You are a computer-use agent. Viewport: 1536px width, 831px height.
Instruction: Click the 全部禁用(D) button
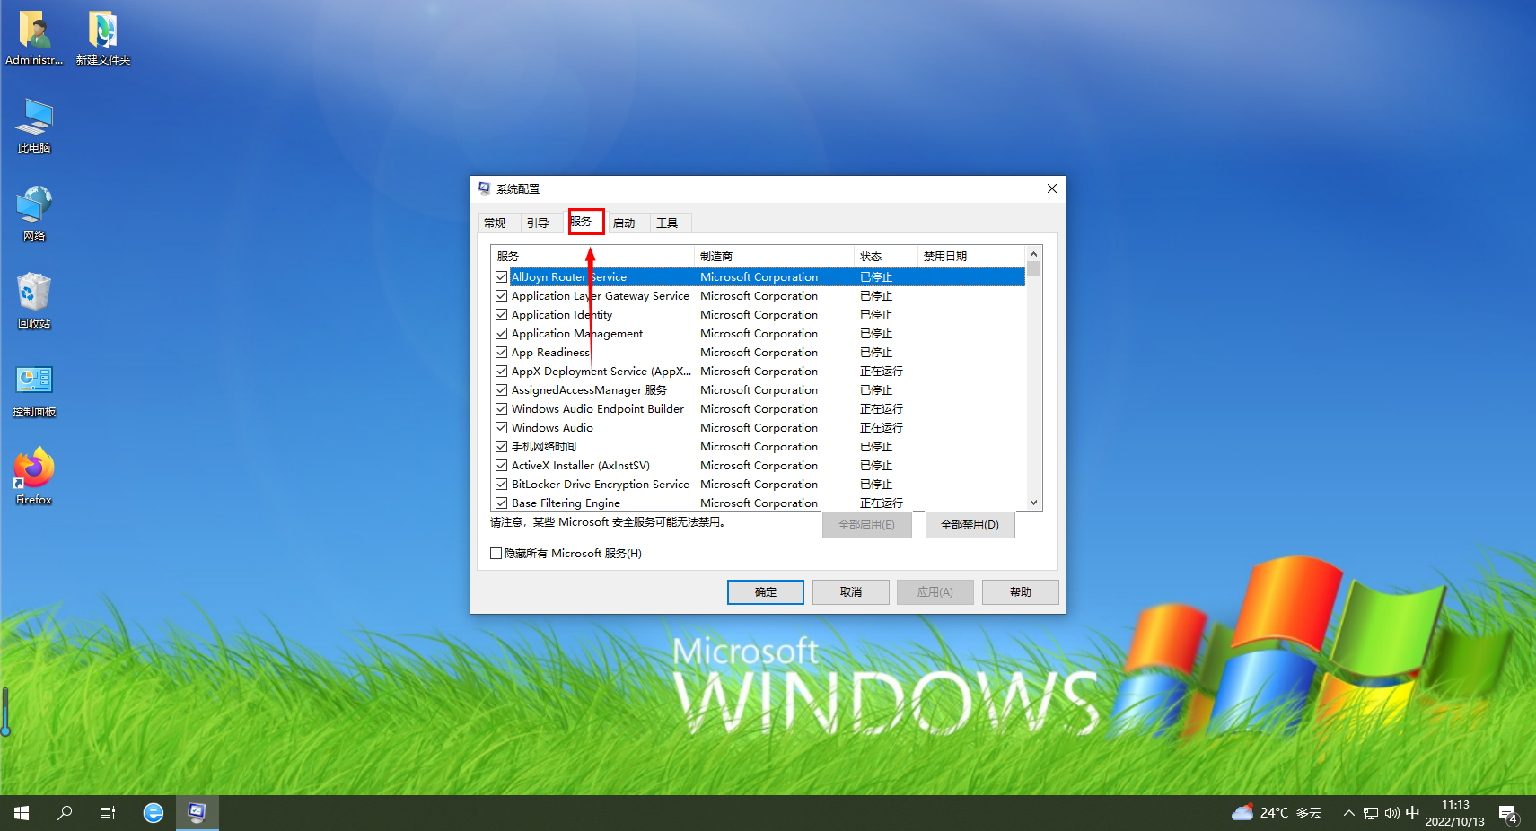[970, 525]
